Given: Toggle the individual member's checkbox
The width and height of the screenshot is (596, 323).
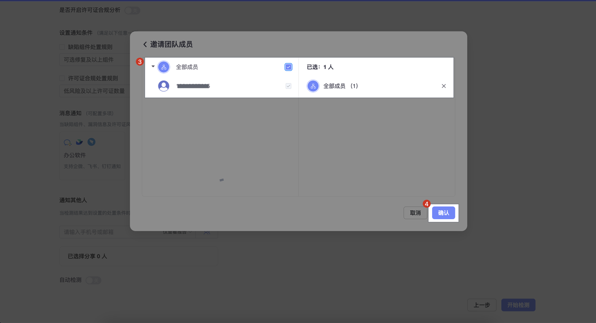Looking at the screenshot, I should [288, 86].
